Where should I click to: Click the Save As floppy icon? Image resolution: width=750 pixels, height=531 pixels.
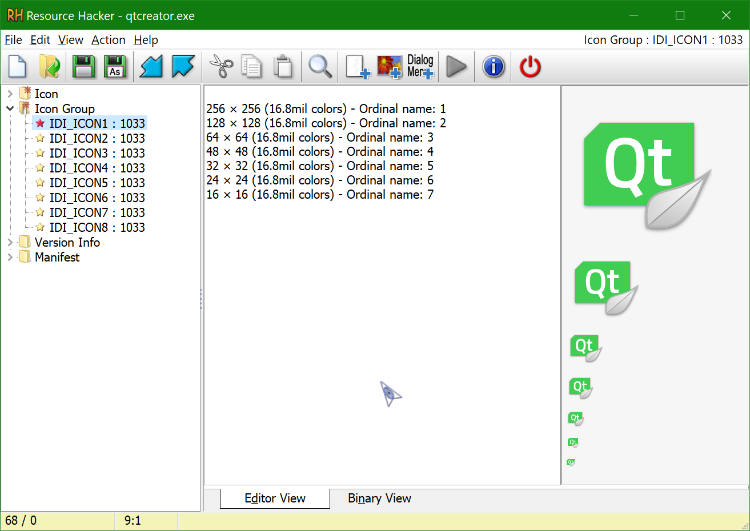tap(115, 67)
